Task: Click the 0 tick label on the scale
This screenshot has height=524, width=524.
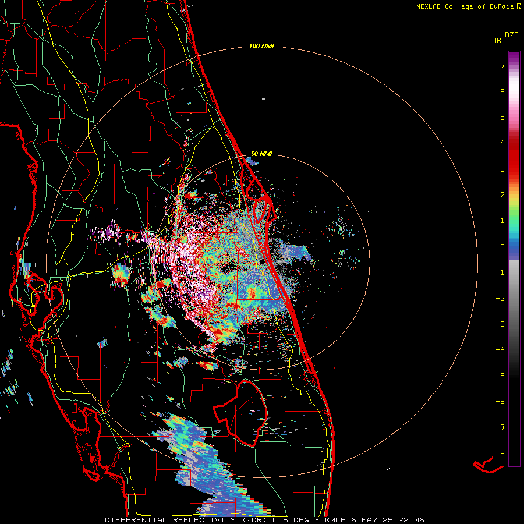Action: pos(502,247)
